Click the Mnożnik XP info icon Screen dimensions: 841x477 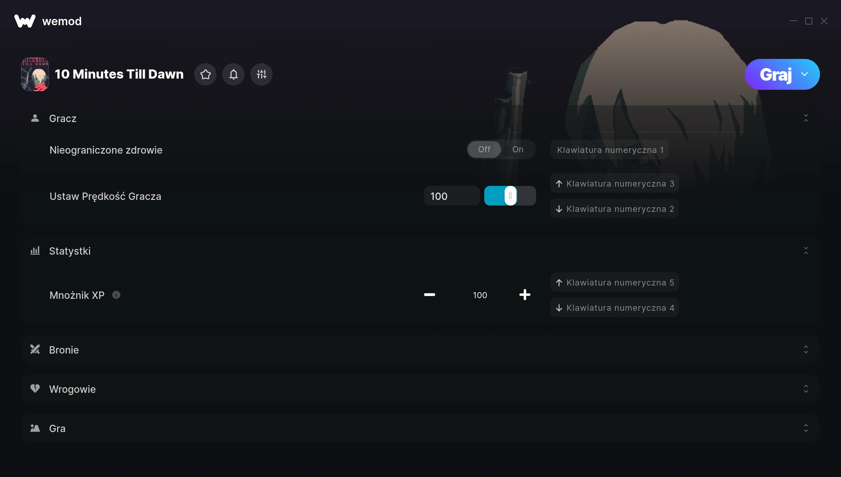click(x=116, y=295)
